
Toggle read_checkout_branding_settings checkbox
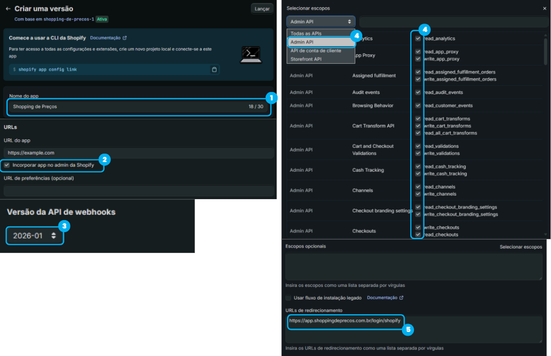[418, 208]
